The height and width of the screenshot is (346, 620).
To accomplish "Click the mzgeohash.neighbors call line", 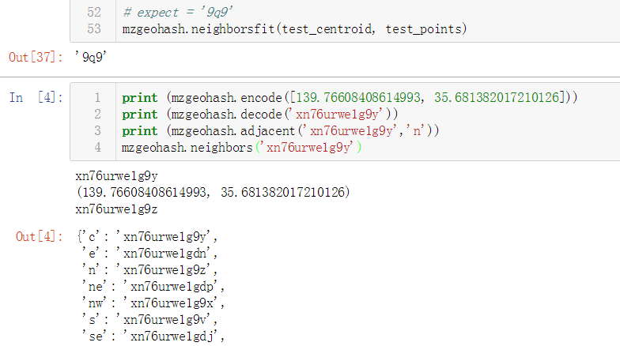I will coord(241,147).
